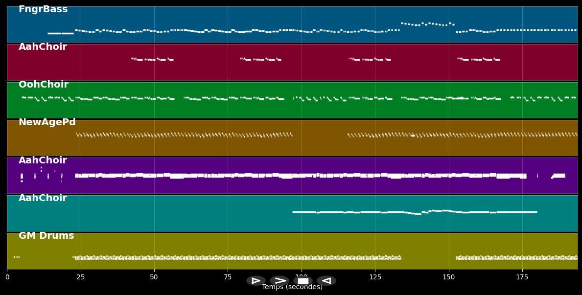582x295 pixels.
Task: Click the Temps (secondes) axis title
Action: tap(292, 287)
